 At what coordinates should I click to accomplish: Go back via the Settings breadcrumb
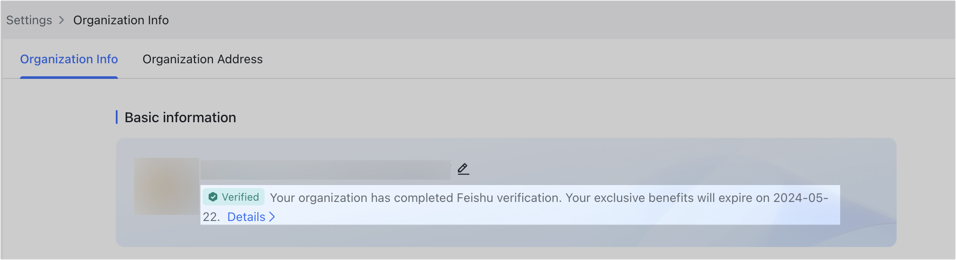pyautogui.click(x=28, y=20)
